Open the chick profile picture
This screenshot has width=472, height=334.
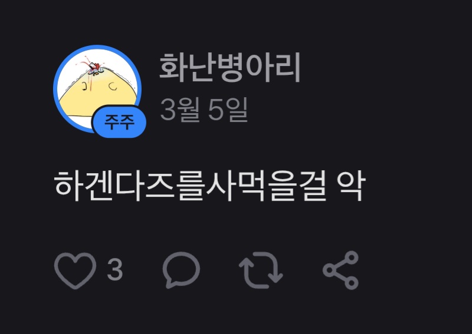[x=97, y=89]
